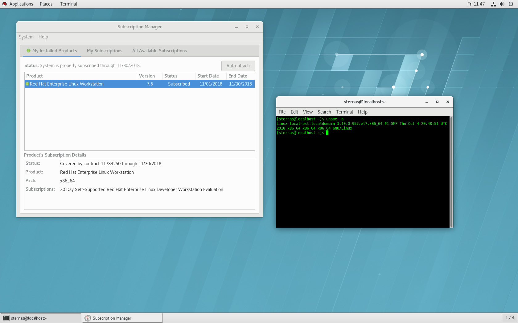
Task: Close the Subscription Manager window
Action: click(x=257, y=27)
